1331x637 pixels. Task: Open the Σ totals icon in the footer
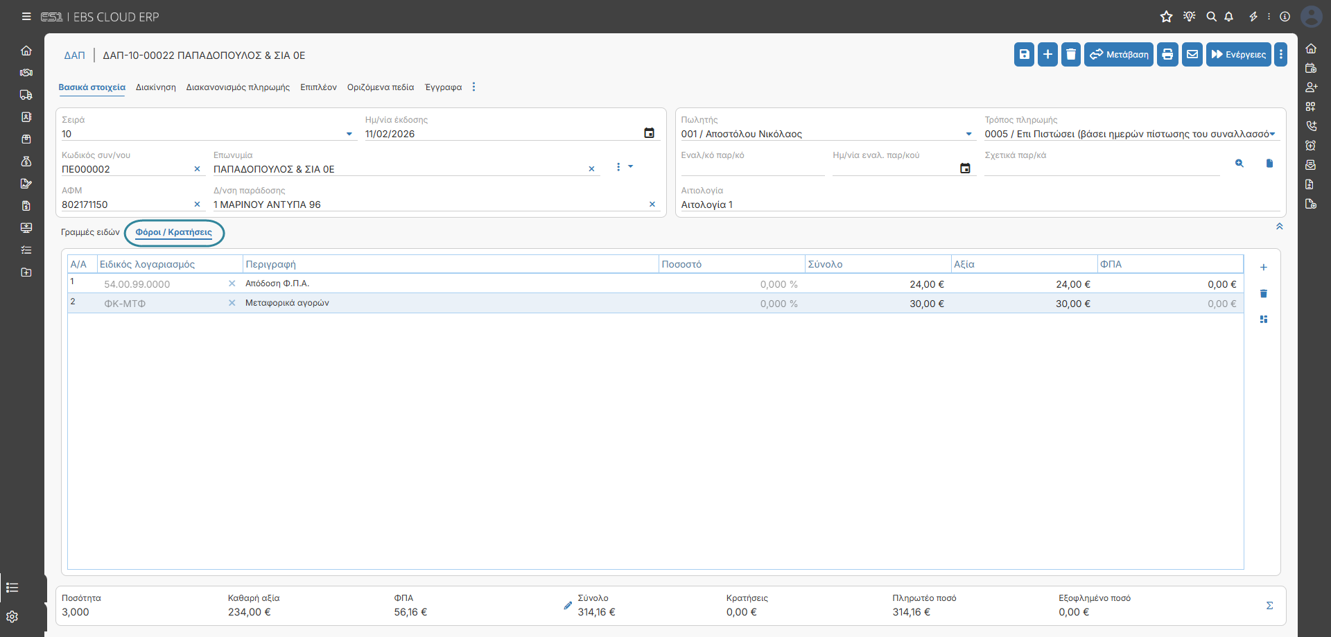coord(1270,606)
